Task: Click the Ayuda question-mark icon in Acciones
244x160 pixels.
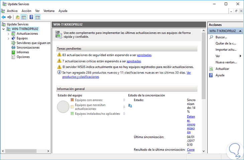Action: pyautogui.click(x=211, y=75)
